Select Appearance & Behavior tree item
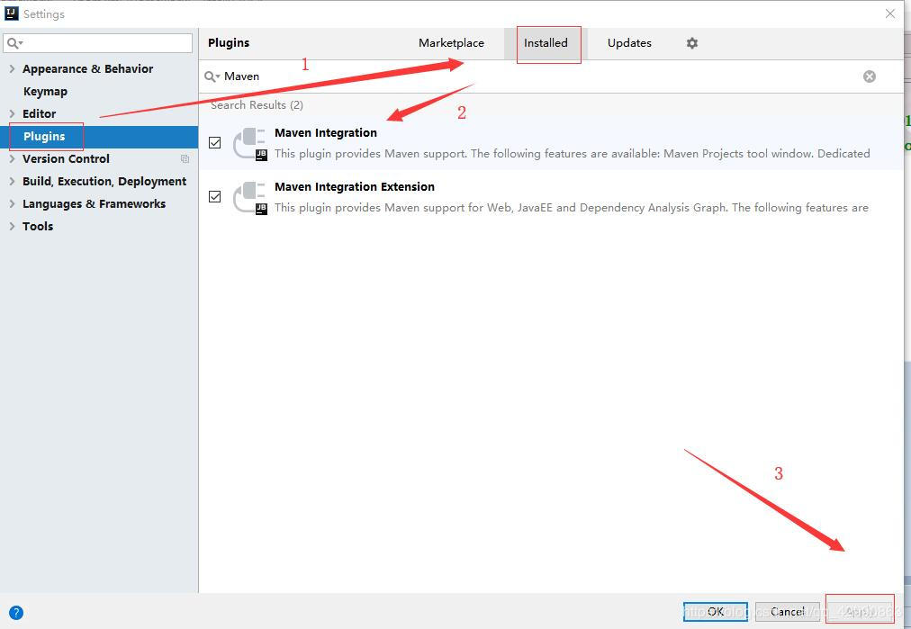This screenshot has height=629, width=911. tap(87, 68)
